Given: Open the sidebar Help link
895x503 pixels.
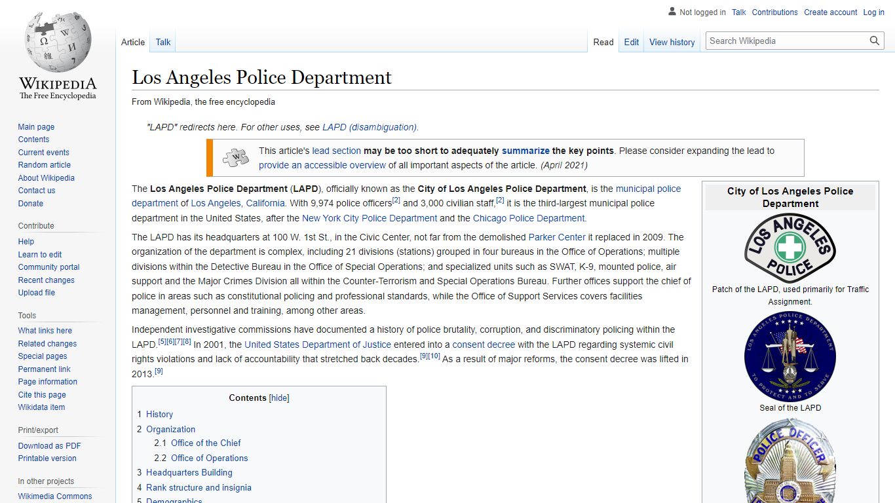Looking at the screenshot, I should pos(26,242).
